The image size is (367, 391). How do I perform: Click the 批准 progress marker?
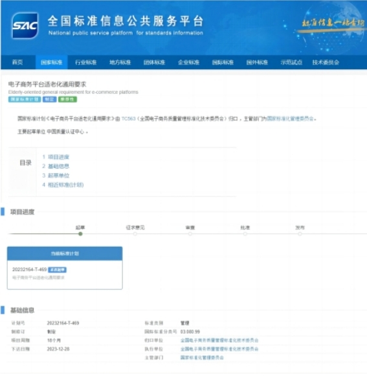245,234
